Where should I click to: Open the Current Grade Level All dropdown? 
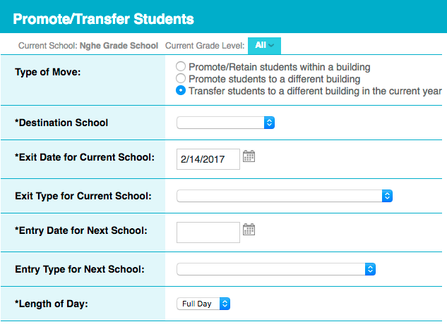click(x=264, y=46)
